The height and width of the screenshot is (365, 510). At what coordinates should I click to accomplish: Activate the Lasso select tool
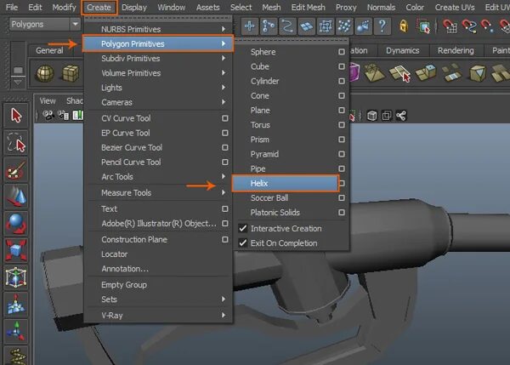point(16,143)
